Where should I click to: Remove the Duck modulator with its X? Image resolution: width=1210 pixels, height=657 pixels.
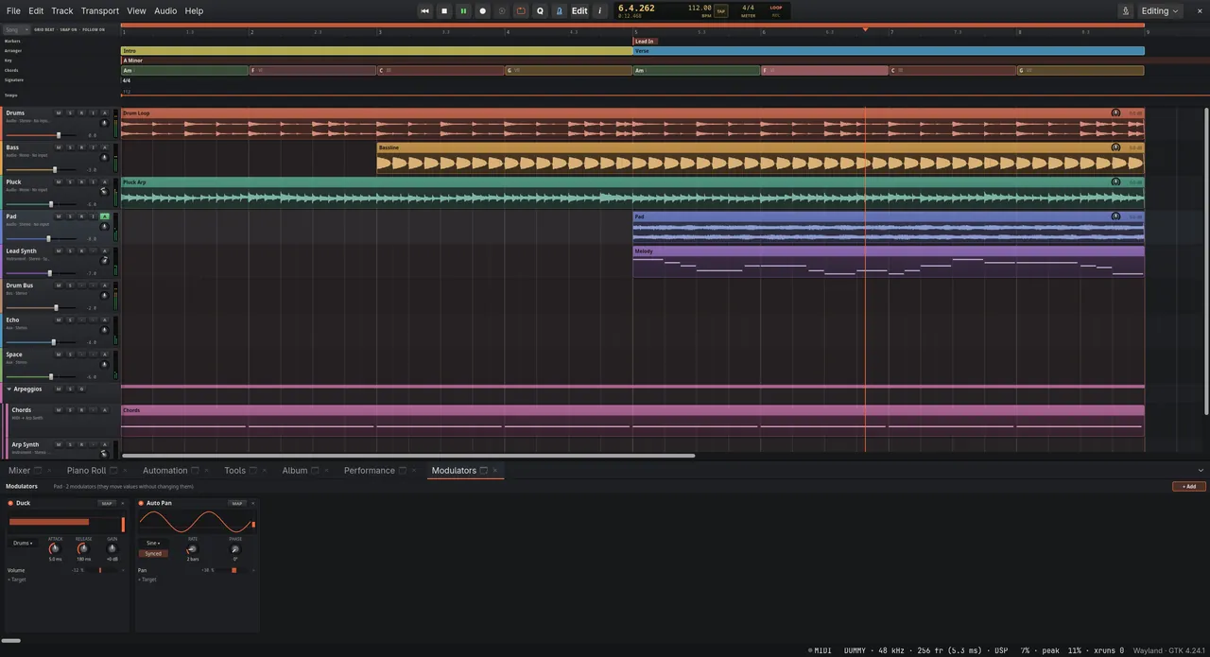pyautogui.click(x=123, y=503)
